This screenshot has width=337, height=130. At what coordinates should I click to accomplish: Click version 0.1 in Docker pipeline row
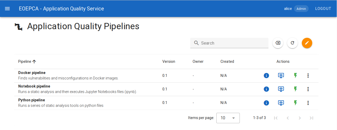point(165,76)
